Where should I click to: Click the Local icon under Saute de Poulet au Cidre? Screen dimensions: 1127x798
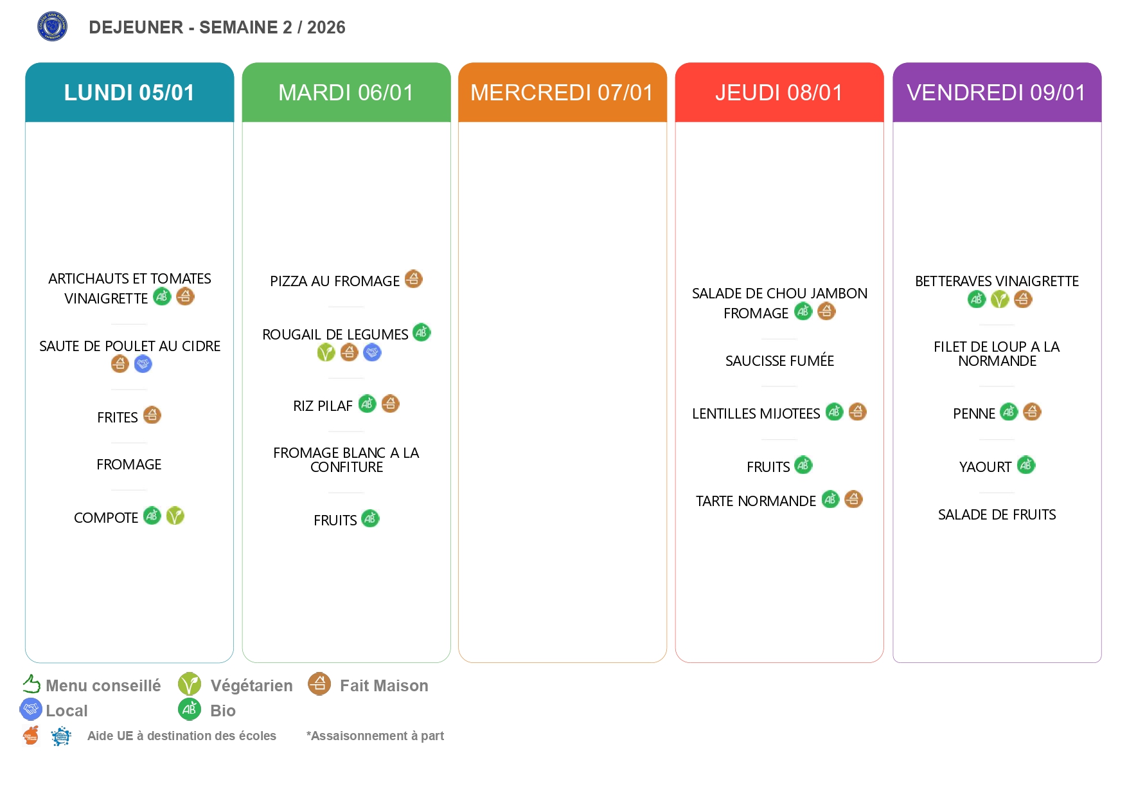(x=143, y=364)
